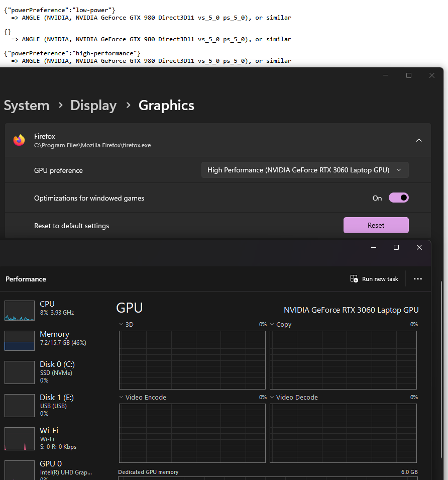Viewport: 448px width, 480px height.
Task: Click the Video Decode usage graph
Action: click(343, 433)
